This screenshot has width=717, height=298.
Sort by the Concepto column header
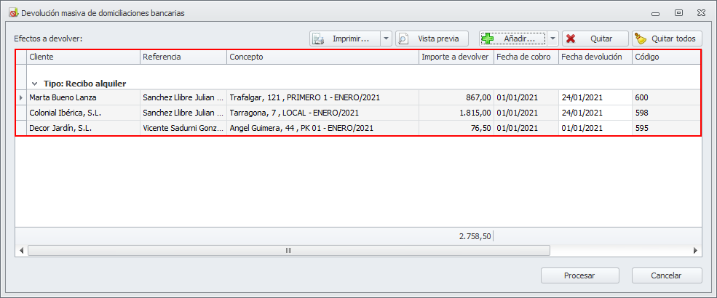tap(323, 57)
